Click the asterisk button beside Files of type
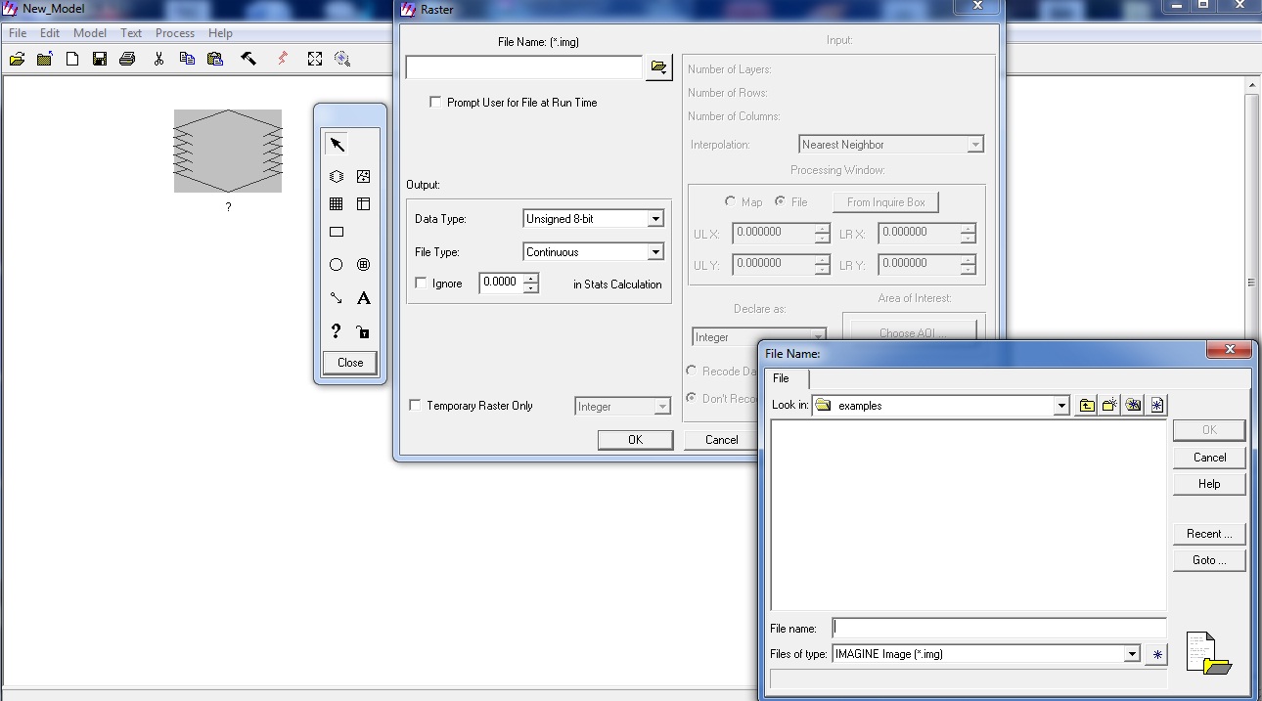Screen dimensions: 1262x701 pyautogui.click(x=1156, y=655)
